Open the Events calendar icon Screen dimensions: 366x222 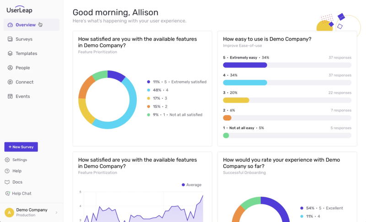click(10, 96)
